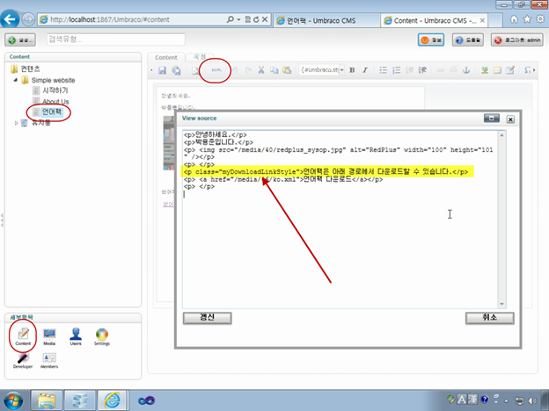Click the Insert link chain icon
Viewport: 549px width, 411px height.
point(440,70)
